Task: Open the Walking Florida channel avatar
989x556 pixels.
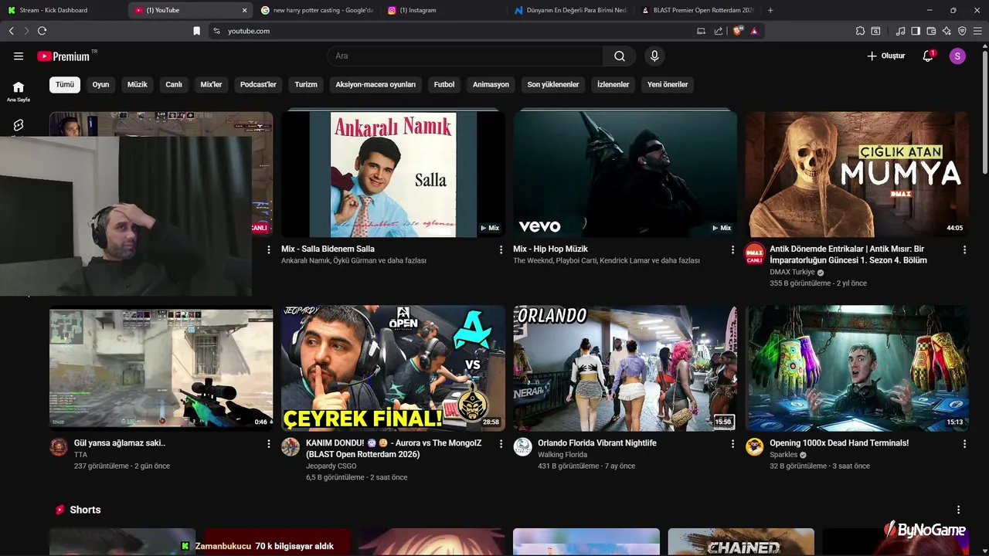Action: click(x=522, y=447)
